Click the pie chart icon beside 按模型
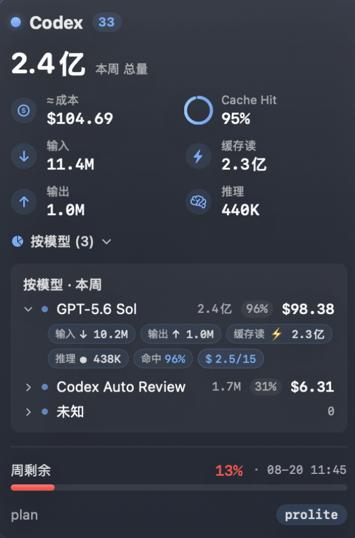The height and width of the screenshot is (538, 355). tap(18, 242)
